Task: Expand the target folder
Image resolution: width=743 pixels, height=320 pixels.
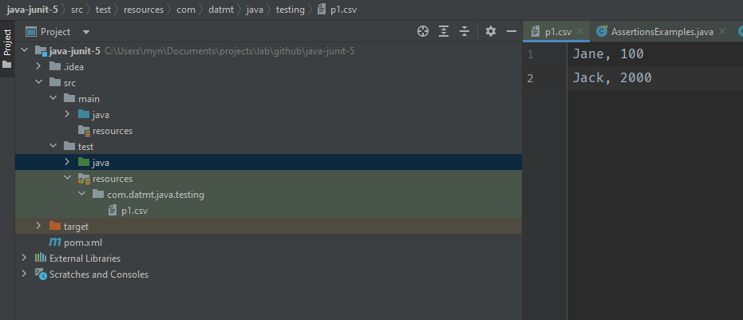Action: [x=39, y=227]
